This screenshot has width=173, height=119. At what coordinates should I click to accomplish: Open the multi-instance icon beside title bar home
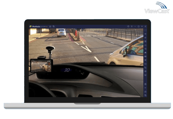pos(54,26)
